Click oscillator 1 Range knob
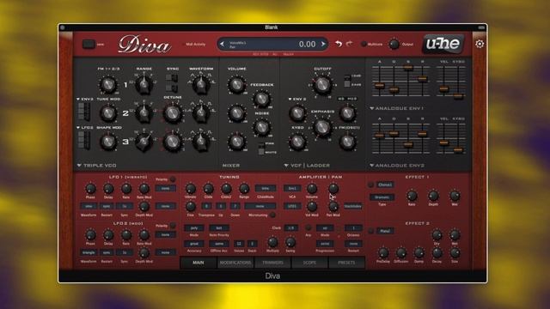 [144, 84]
